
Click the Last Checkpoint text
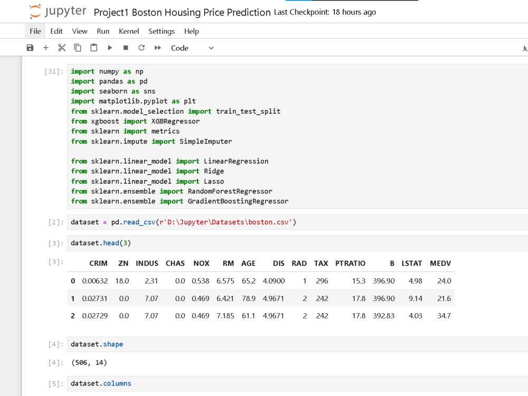325,12
